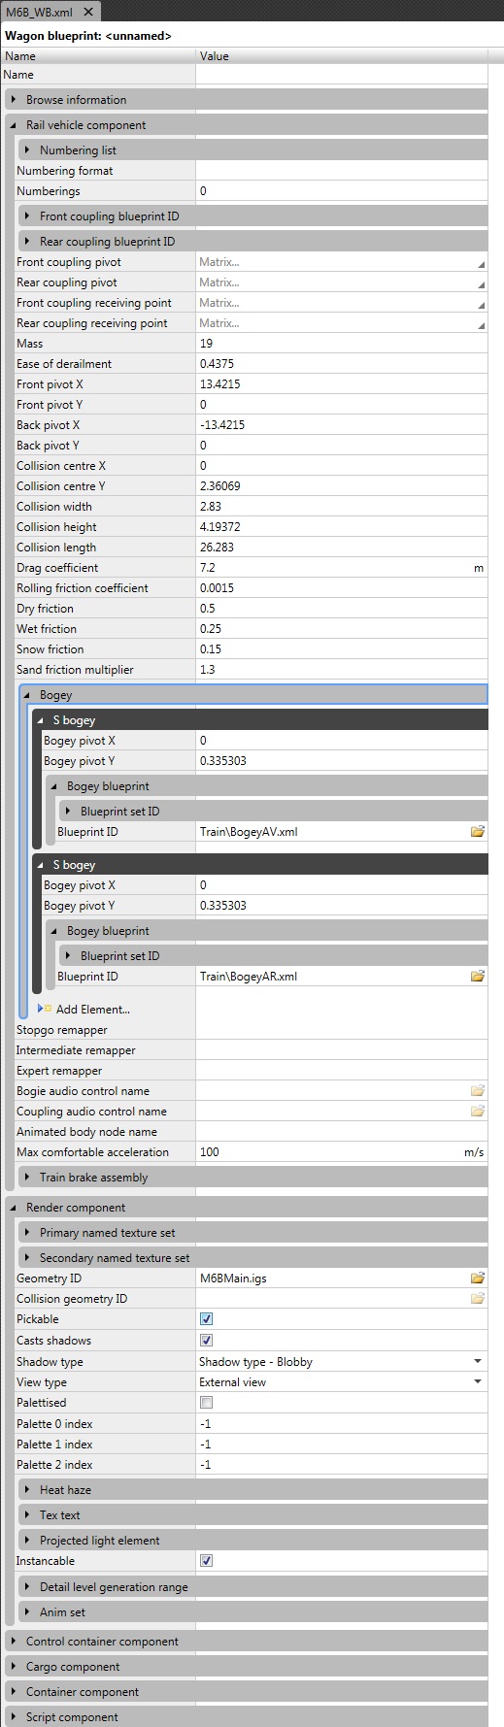Click the Mass value field

[x=341, y=344]
